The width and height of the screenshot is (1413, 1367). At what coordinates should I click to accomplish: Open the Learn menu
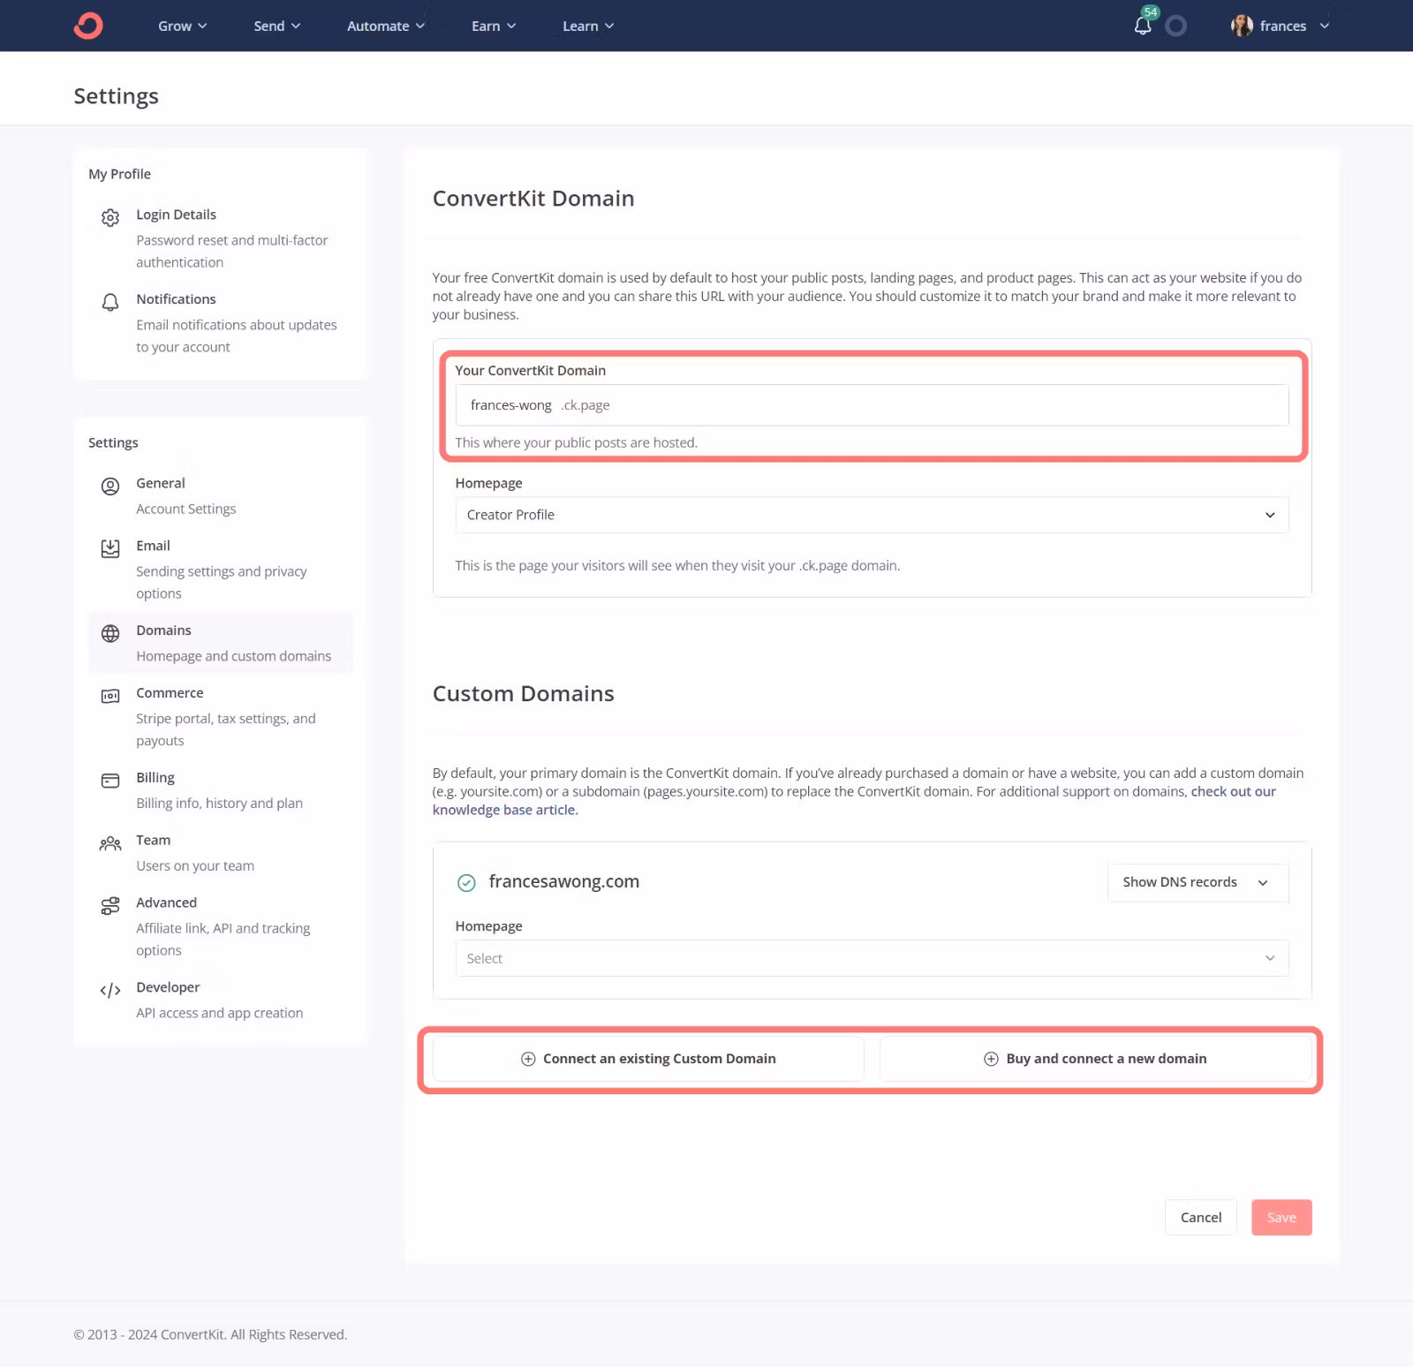588,26
